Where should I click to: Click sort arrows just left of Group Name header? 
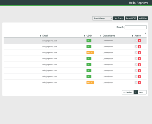coord(101,36)
